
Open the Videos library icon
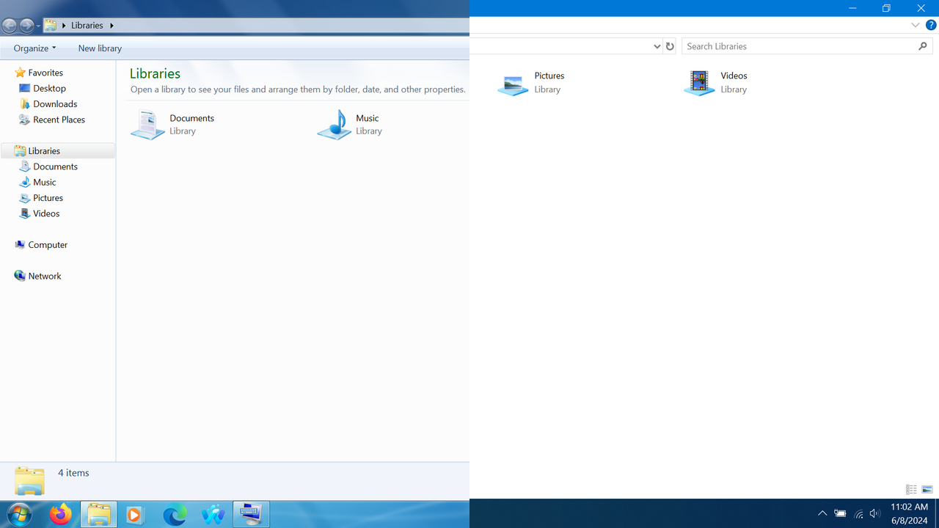[x=698, y=82]
